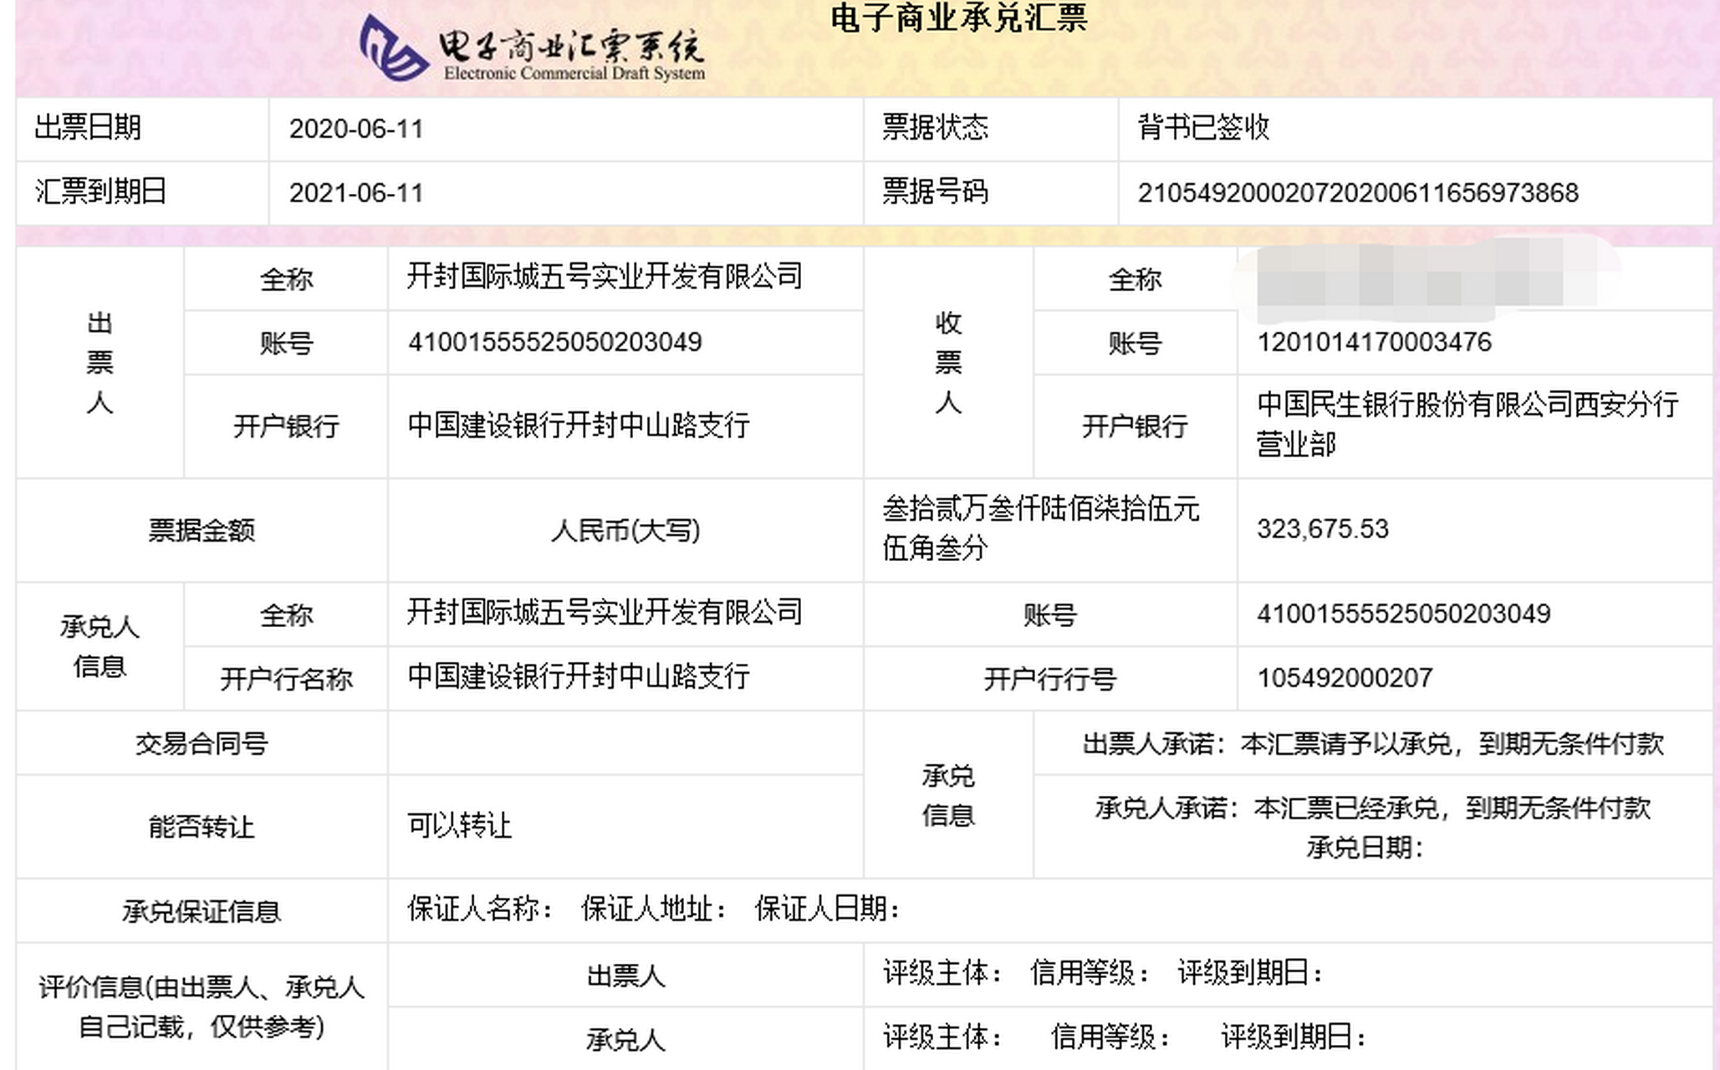Select the 出票人承诺 statement line

(1373, 743)
